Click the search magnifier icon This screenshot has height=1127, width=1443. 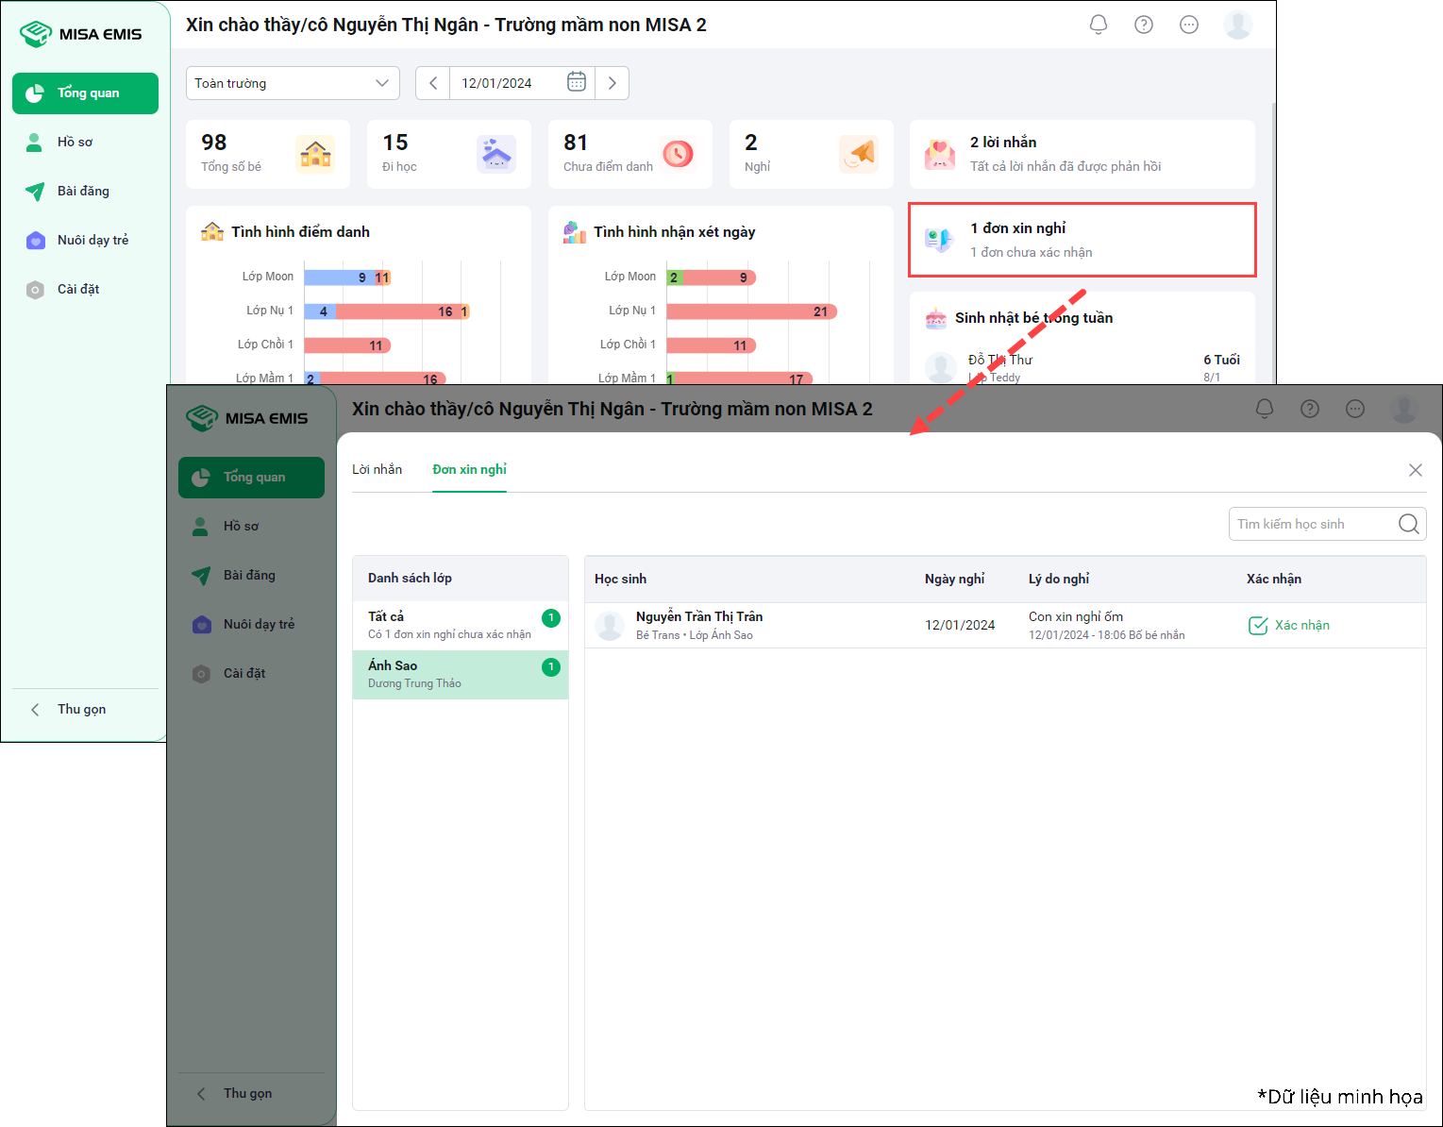click(1408, 524)
